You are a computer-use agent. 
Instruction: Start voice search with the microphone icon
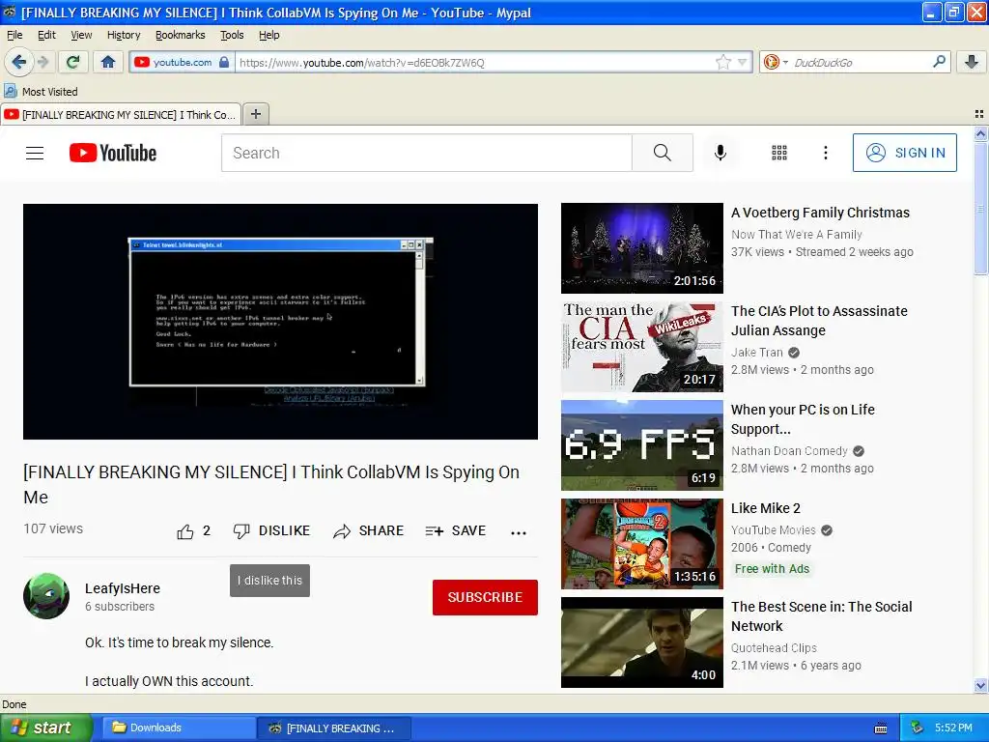721,153
